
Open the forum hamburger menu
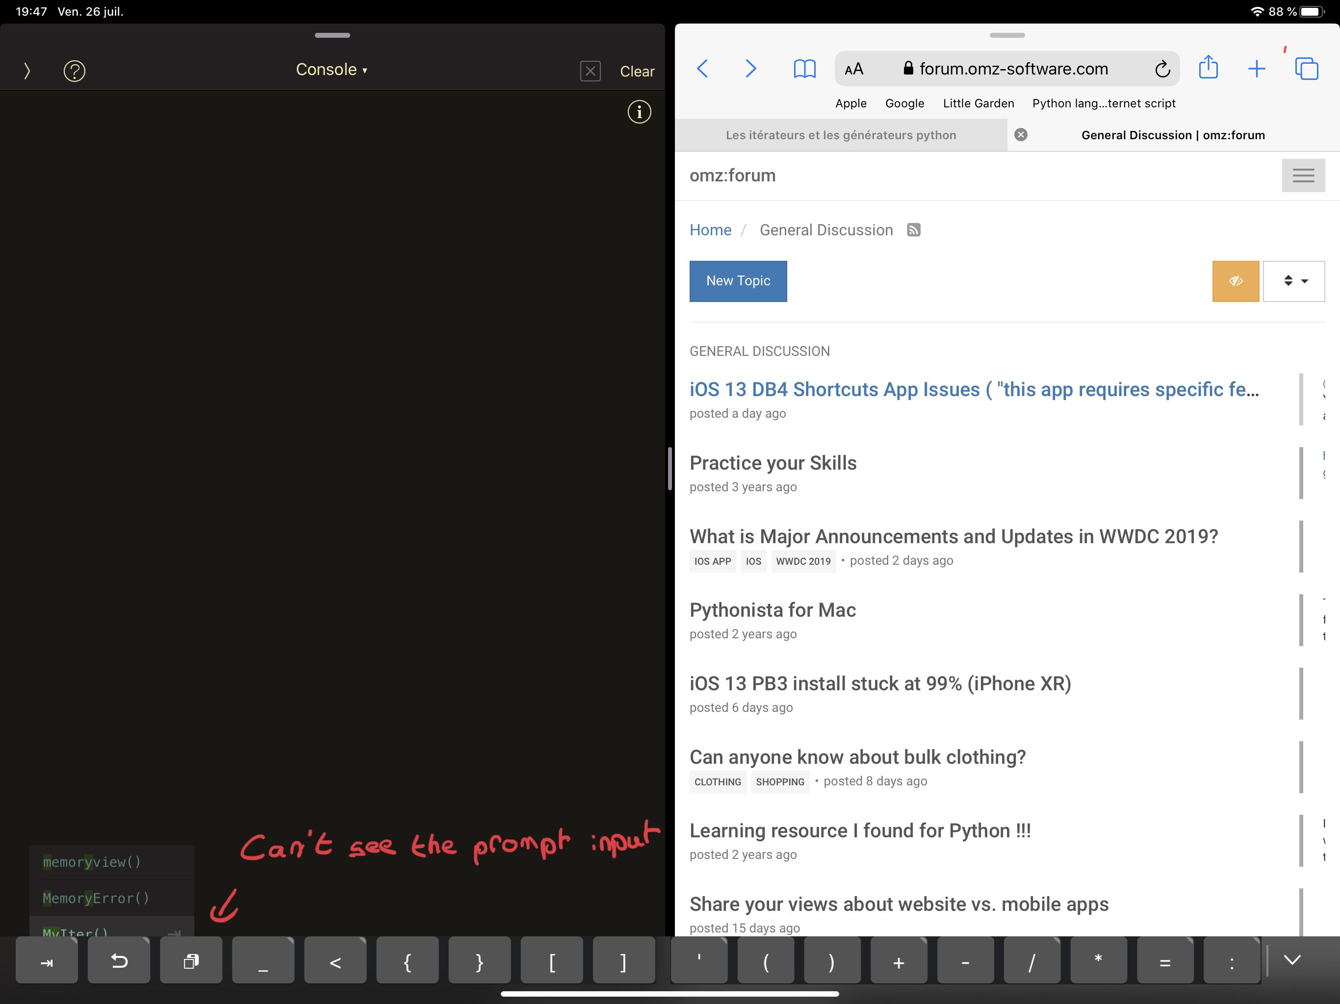pos(1303,176)
